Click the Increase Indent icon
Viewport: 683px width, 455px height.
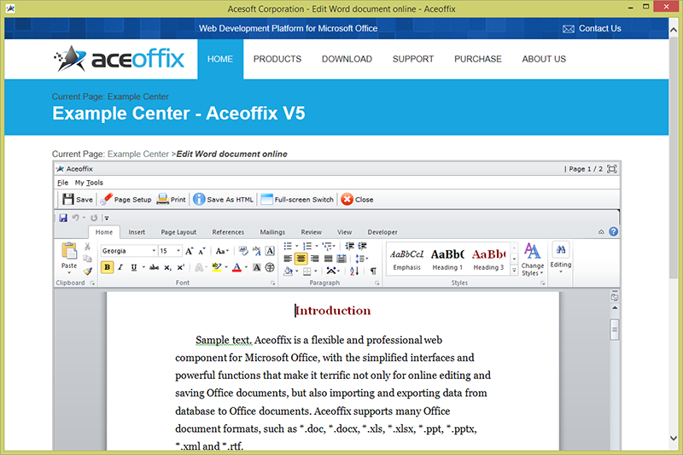(362, 247)
